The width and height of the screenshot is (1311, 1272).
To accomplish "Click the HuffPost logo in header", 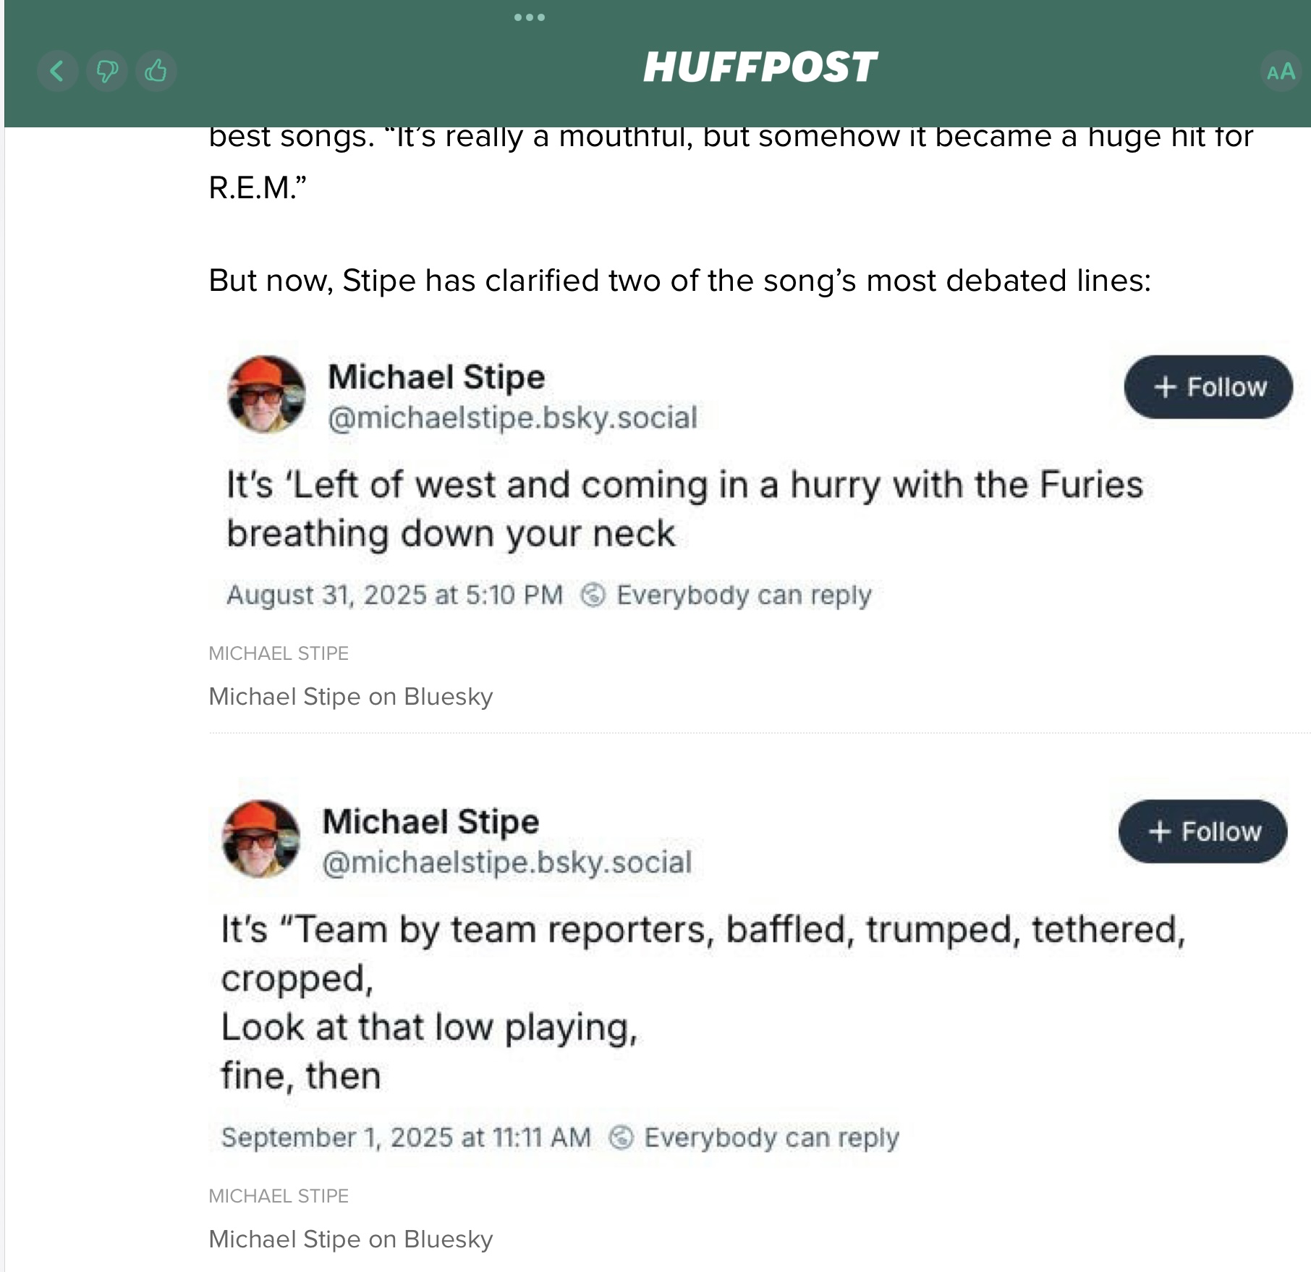I will [x=760, y=67].
